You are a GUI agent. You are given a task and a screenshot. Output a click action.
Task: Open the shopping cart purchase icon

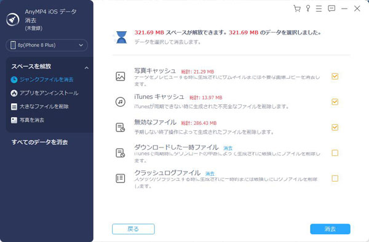(297, 9)
